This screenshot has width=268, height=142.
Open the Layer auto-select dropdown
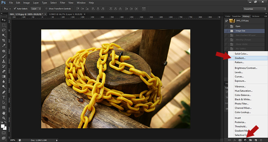[36, 8]
